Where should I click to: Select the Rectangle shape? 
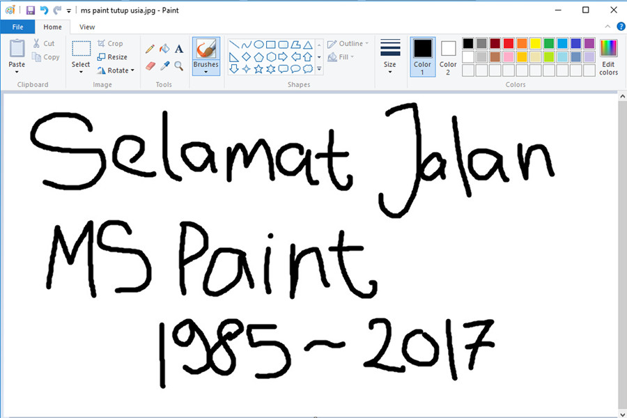point(271,45)
